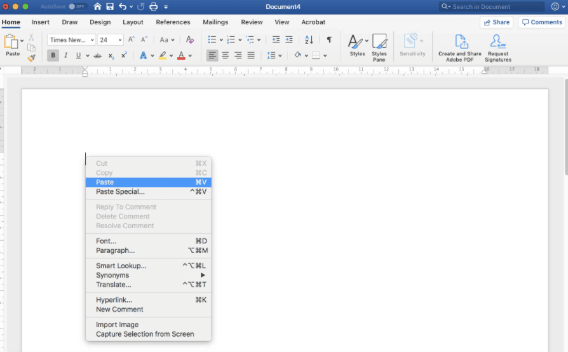Apply superscript formatting
Screen dimensions: 568x352
[x=124, y=55]
